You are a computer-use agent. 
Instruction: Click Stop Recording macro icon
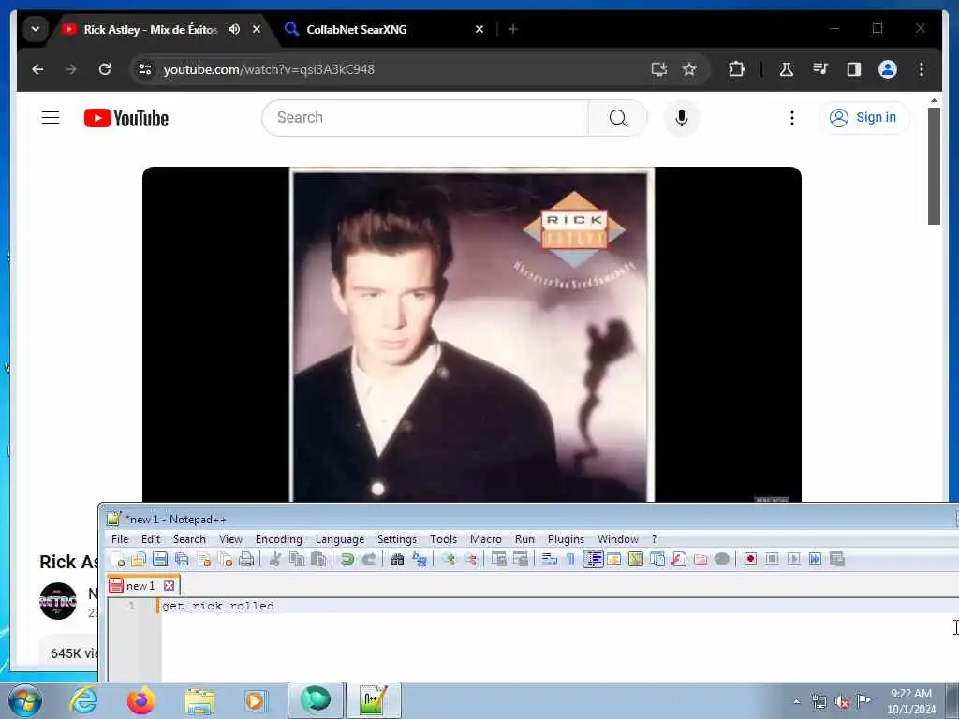pyautogui.click(x=772, y=559)
